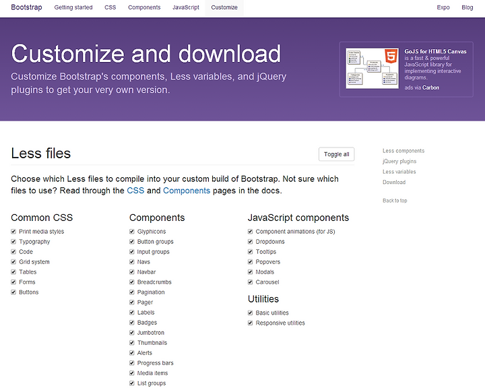The image size is (485, 388).
Task: Toggle the Basic utilities checkbox
Action: click(250, 313)
